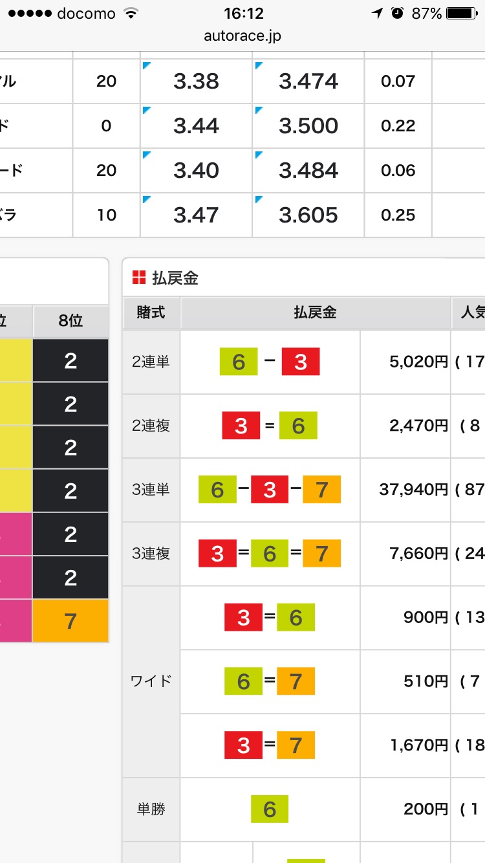
Task: Tap the 8位 column header
Action: [70, 321]
